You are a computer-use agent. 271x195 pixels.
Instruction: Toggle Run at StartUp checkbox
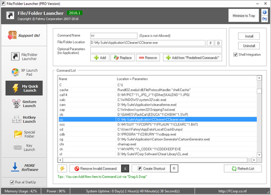pyautogui.click(x=12, y=182)
